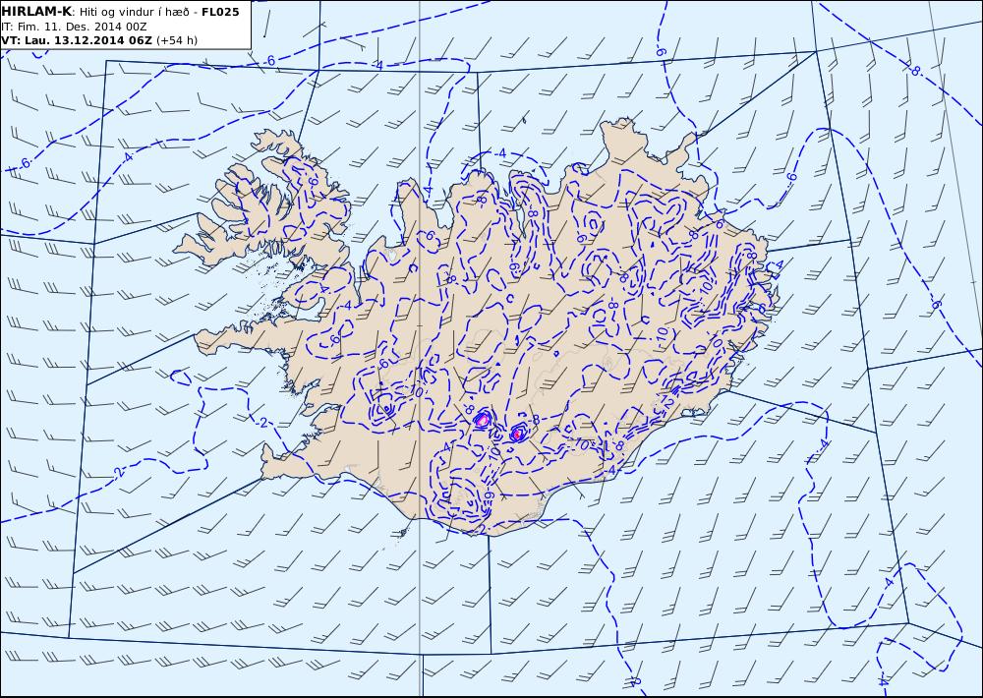Click the HIRLAM-K model name in title
This screenshot has height=698, width=983.
36,12
